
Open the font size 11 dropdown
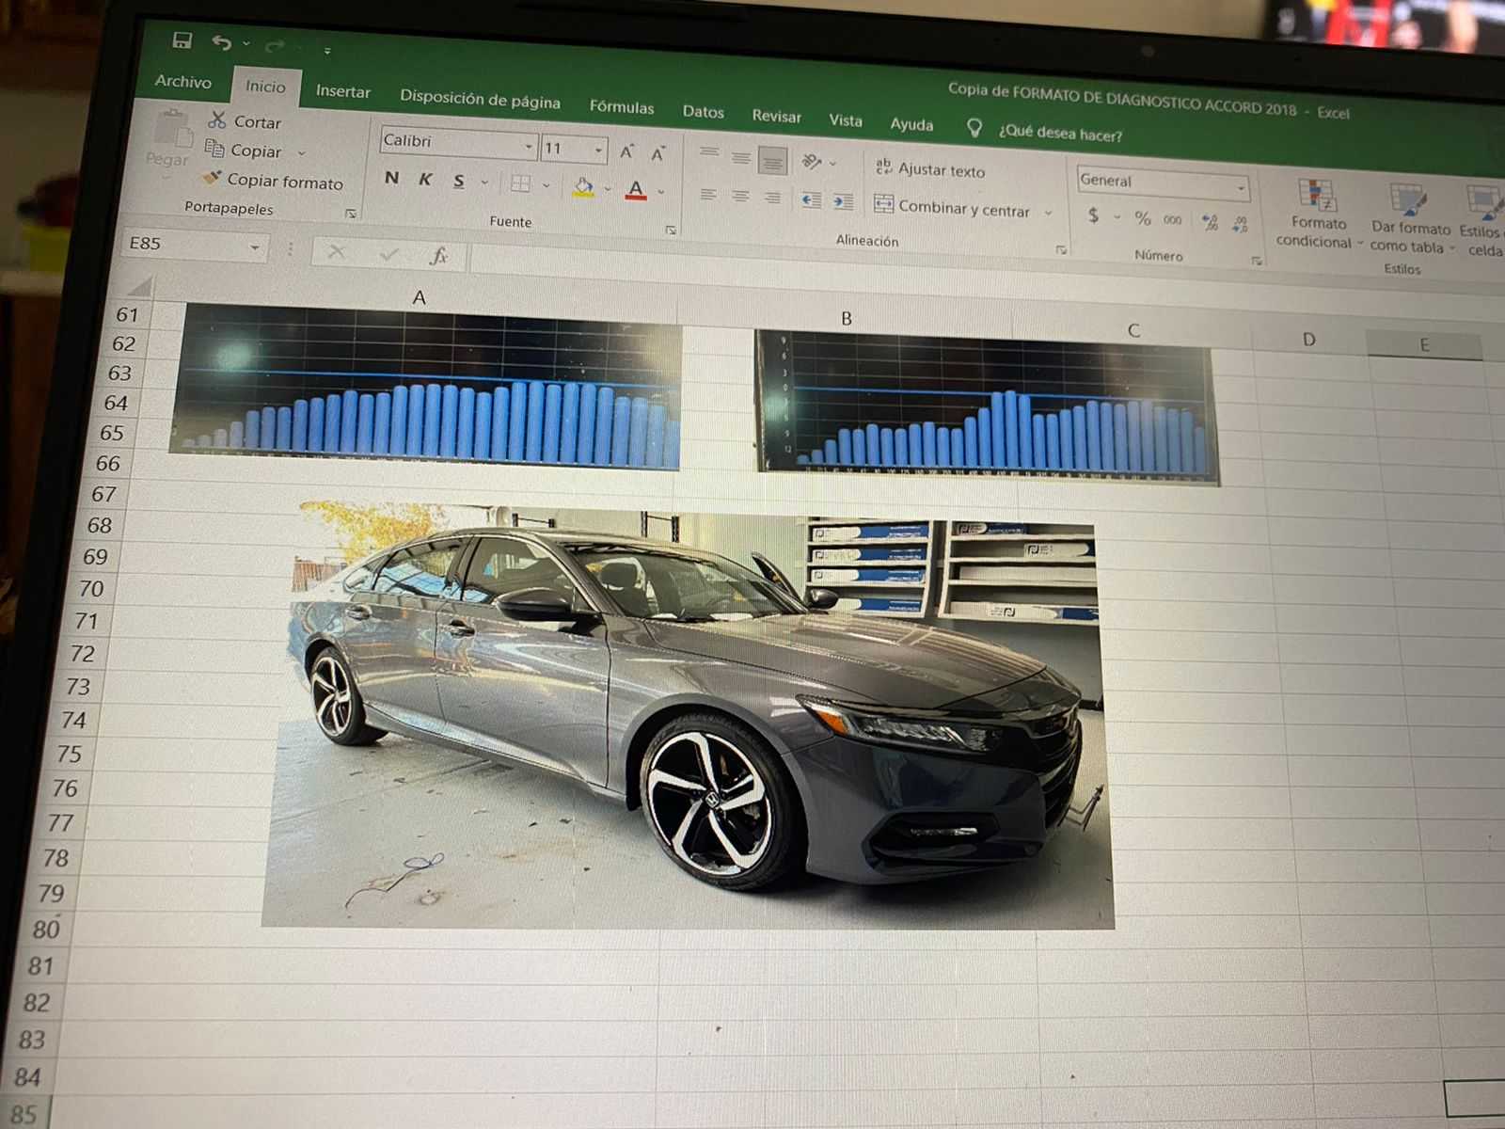pyautogui.click(x=598, y=151)
